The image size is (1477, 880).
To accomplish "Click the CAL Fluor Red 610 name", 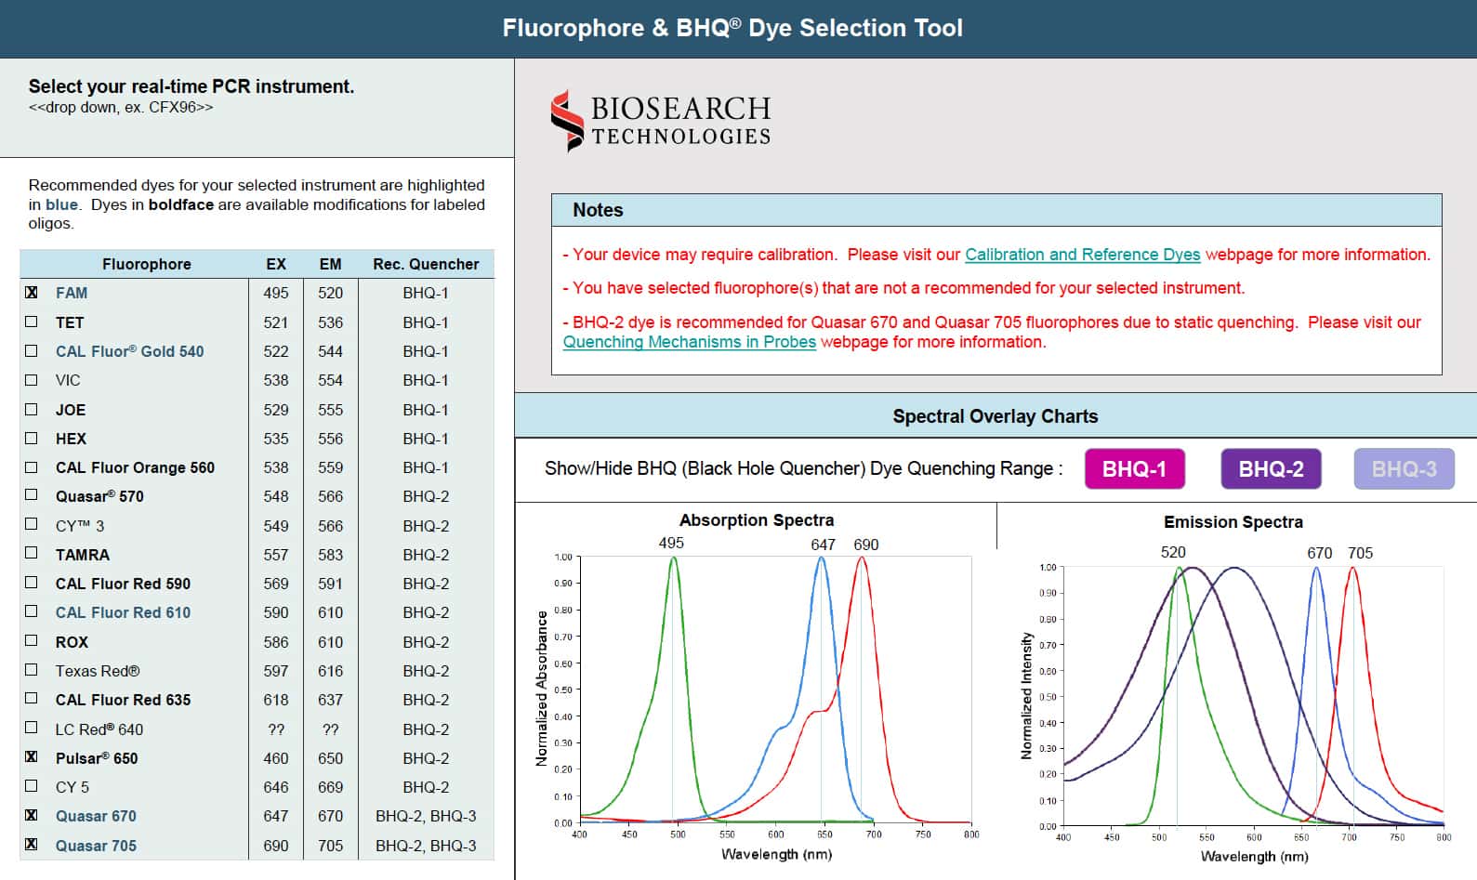I will click(x=123, y=612).
